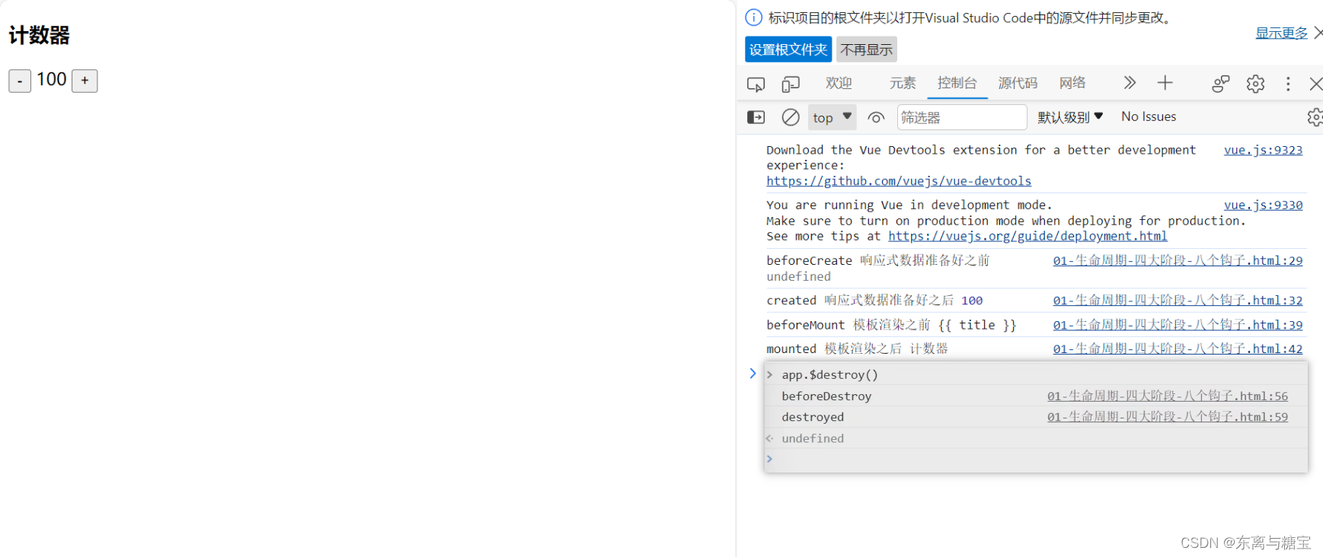This screenshot has width=1323, height=557.
Task: Open the html:42 source link for mounted
Action: click(x=1178, y=349)
